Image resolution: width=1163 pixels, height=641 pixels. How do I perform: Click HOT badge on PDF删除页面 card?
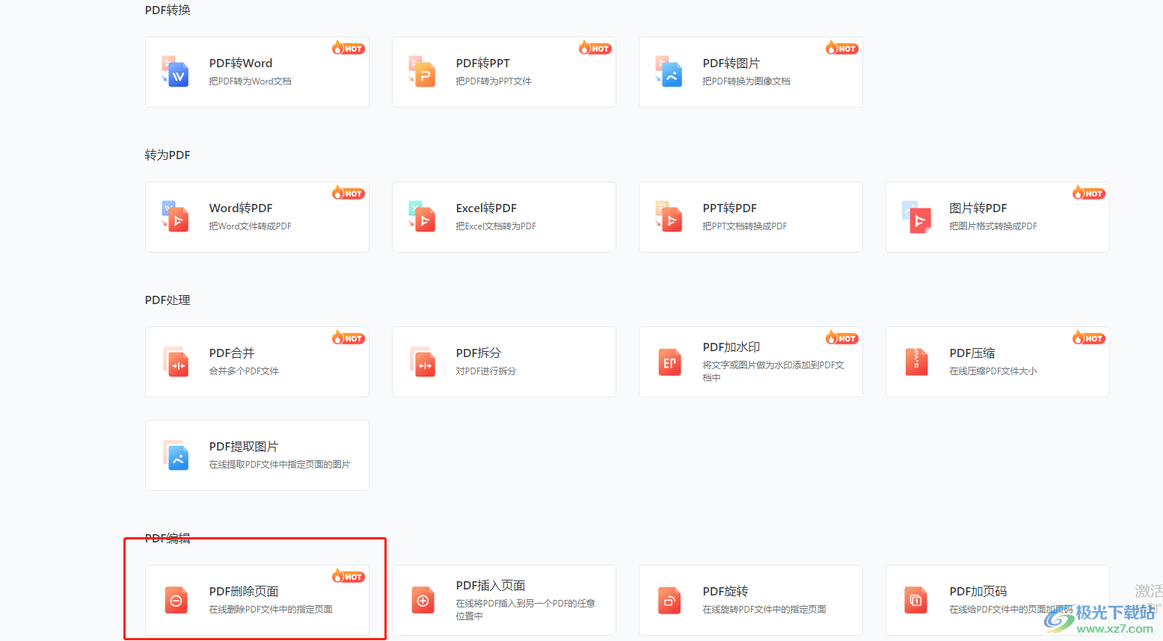[349, 576]
